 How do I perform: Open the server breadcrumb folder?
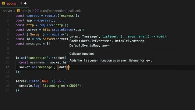8,11
